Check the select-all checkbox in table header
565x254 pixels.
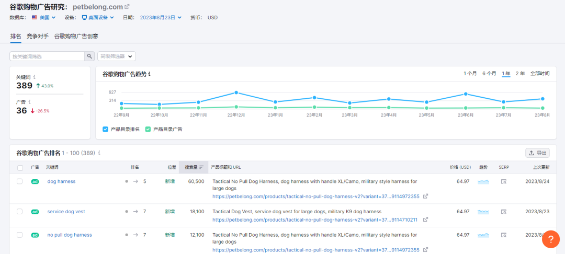click(20, 168)
